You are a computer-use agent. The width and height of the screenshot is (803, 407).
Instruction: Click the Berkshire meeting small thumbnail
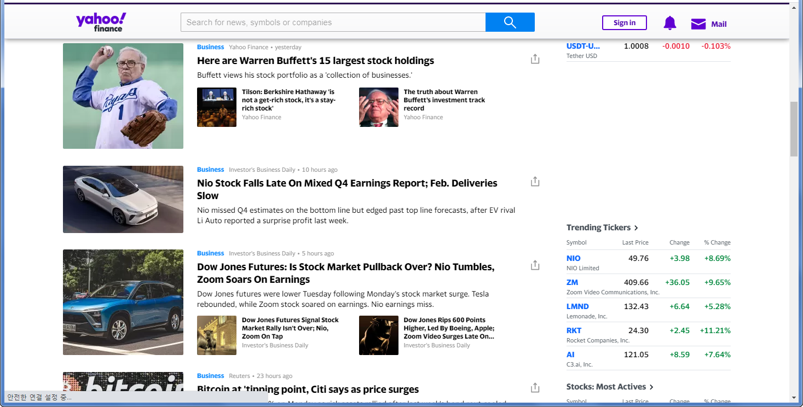click(x=217, y=107)
